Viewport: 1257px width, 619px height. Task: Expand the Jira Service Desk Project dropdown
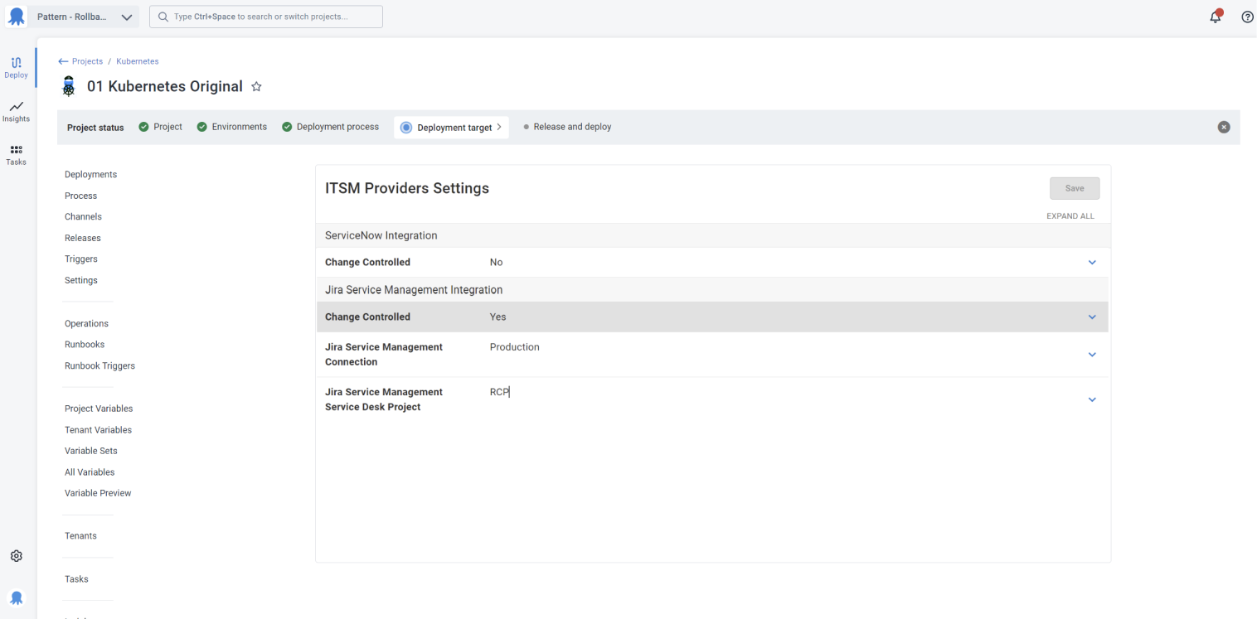click(x=1092, y=399)
